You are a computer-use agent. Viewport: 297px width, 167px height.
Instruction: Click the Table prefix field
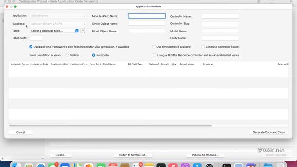pyautogui.click(x=36, y=38)
